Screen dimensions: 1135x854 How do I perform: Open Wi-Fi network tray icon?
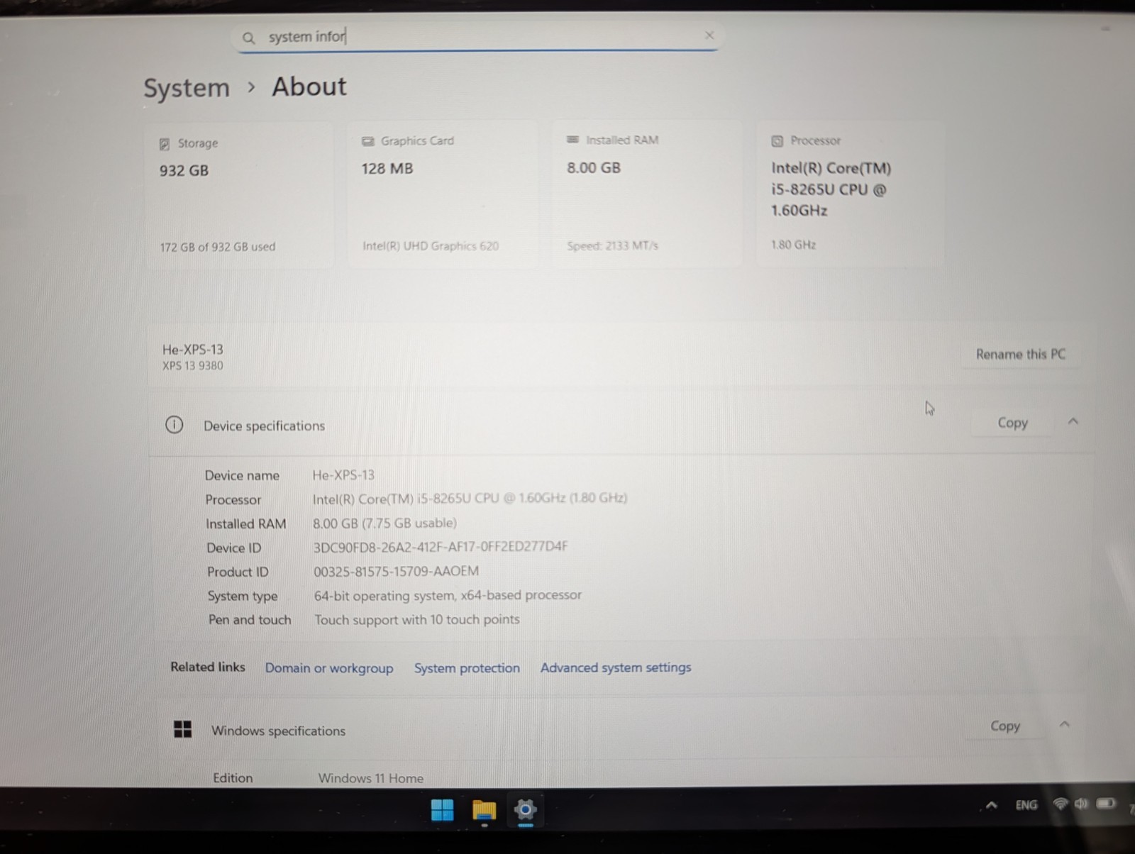pyautogui.click(x=1061, y=804)
